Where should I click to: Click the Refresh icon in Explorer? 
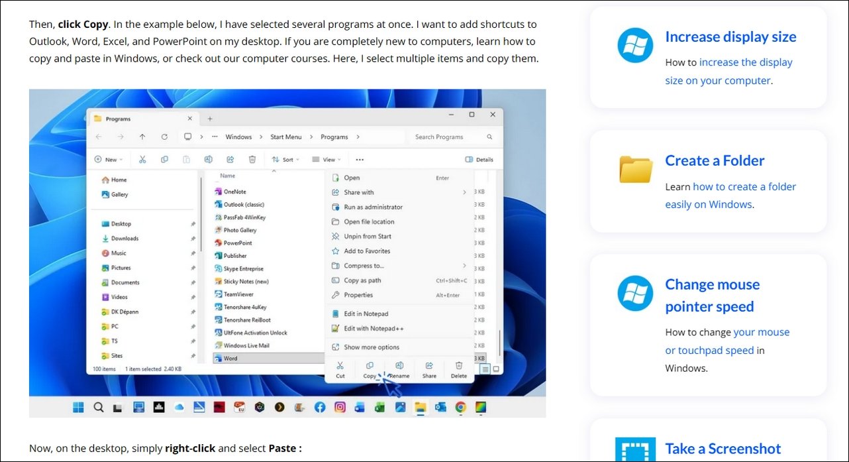pyautogui.click(x=164, y=137)
